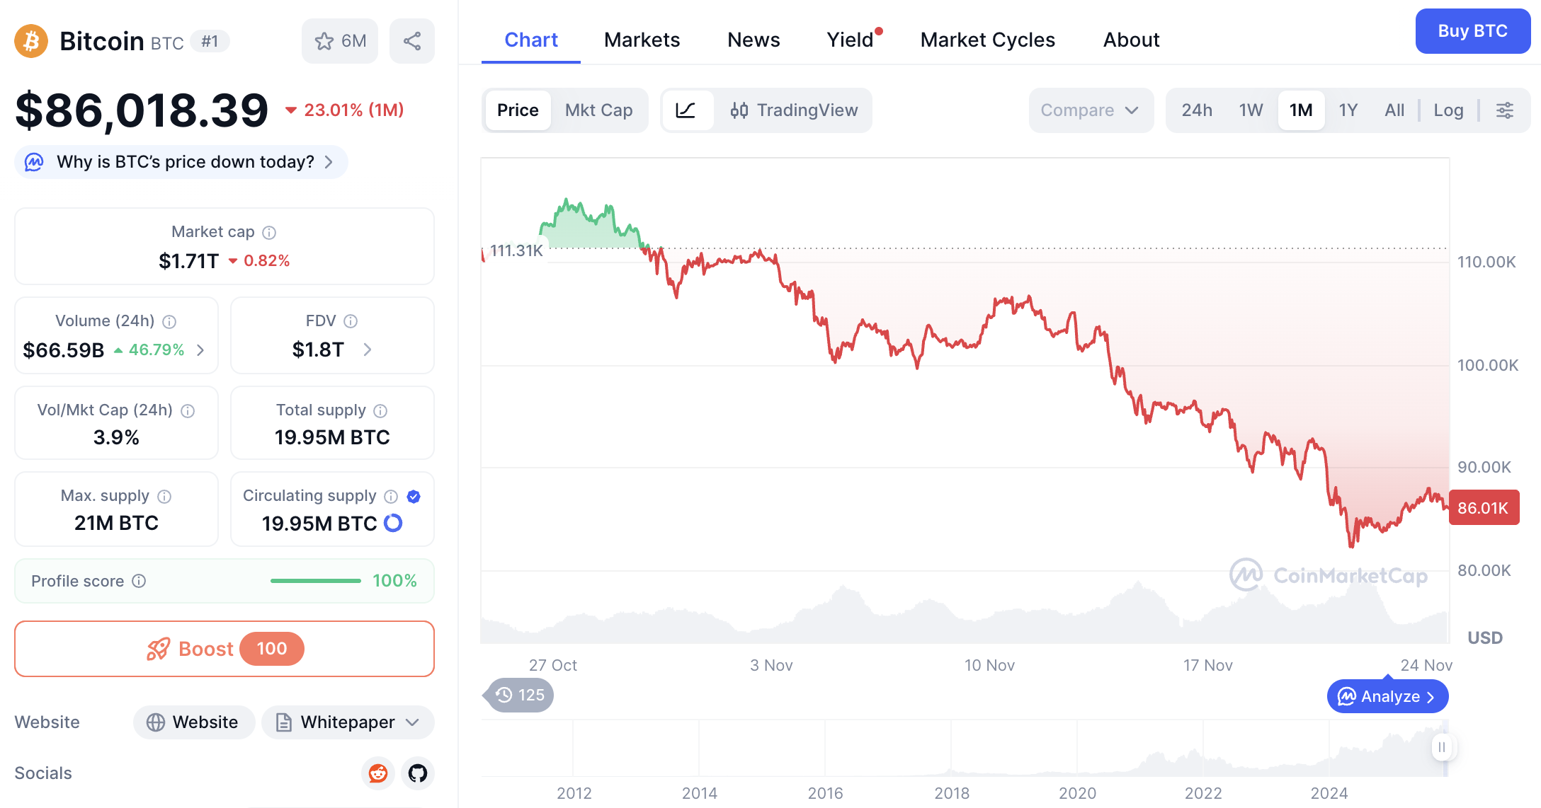The image size is (1541, 808).
Task: Expand the FDV details arrow
Action: pos(367,349)
